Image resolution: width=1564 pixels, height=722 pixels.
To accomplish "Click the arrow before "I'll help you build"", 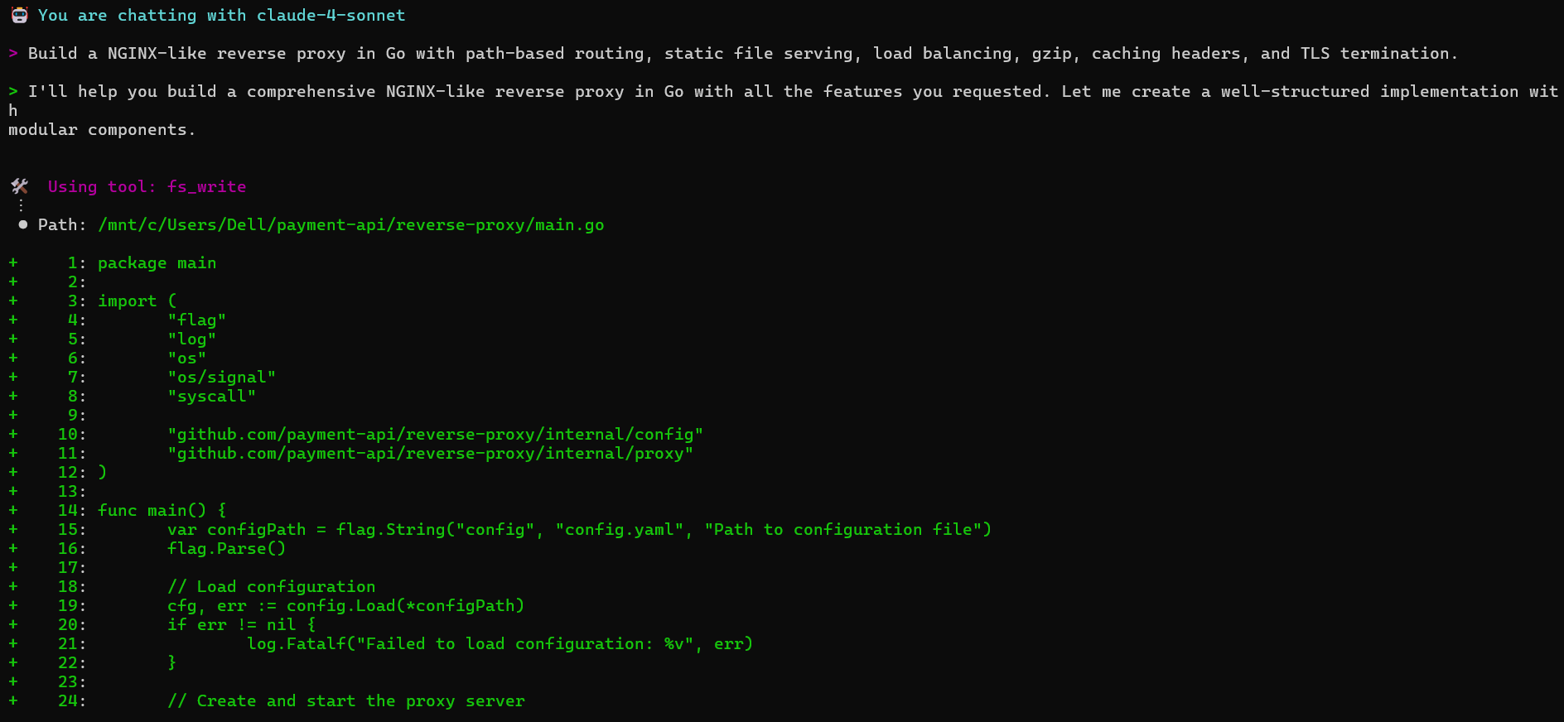I will [13, 91].
